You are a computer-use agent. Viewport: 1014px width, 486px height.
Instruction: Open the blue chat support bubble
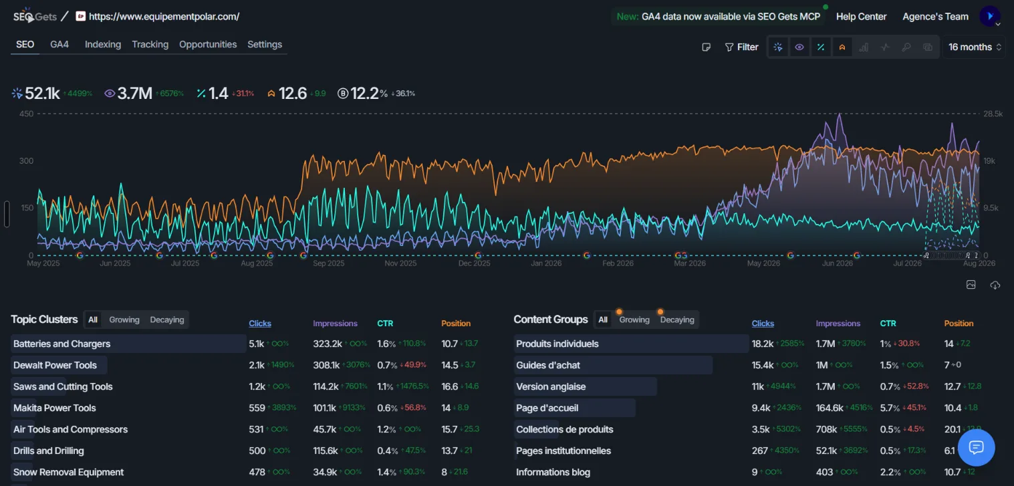976,447
